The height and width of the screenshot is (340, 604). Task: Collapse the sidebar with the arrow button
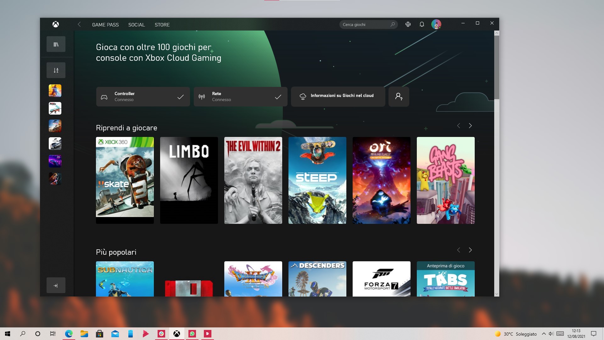56,286
